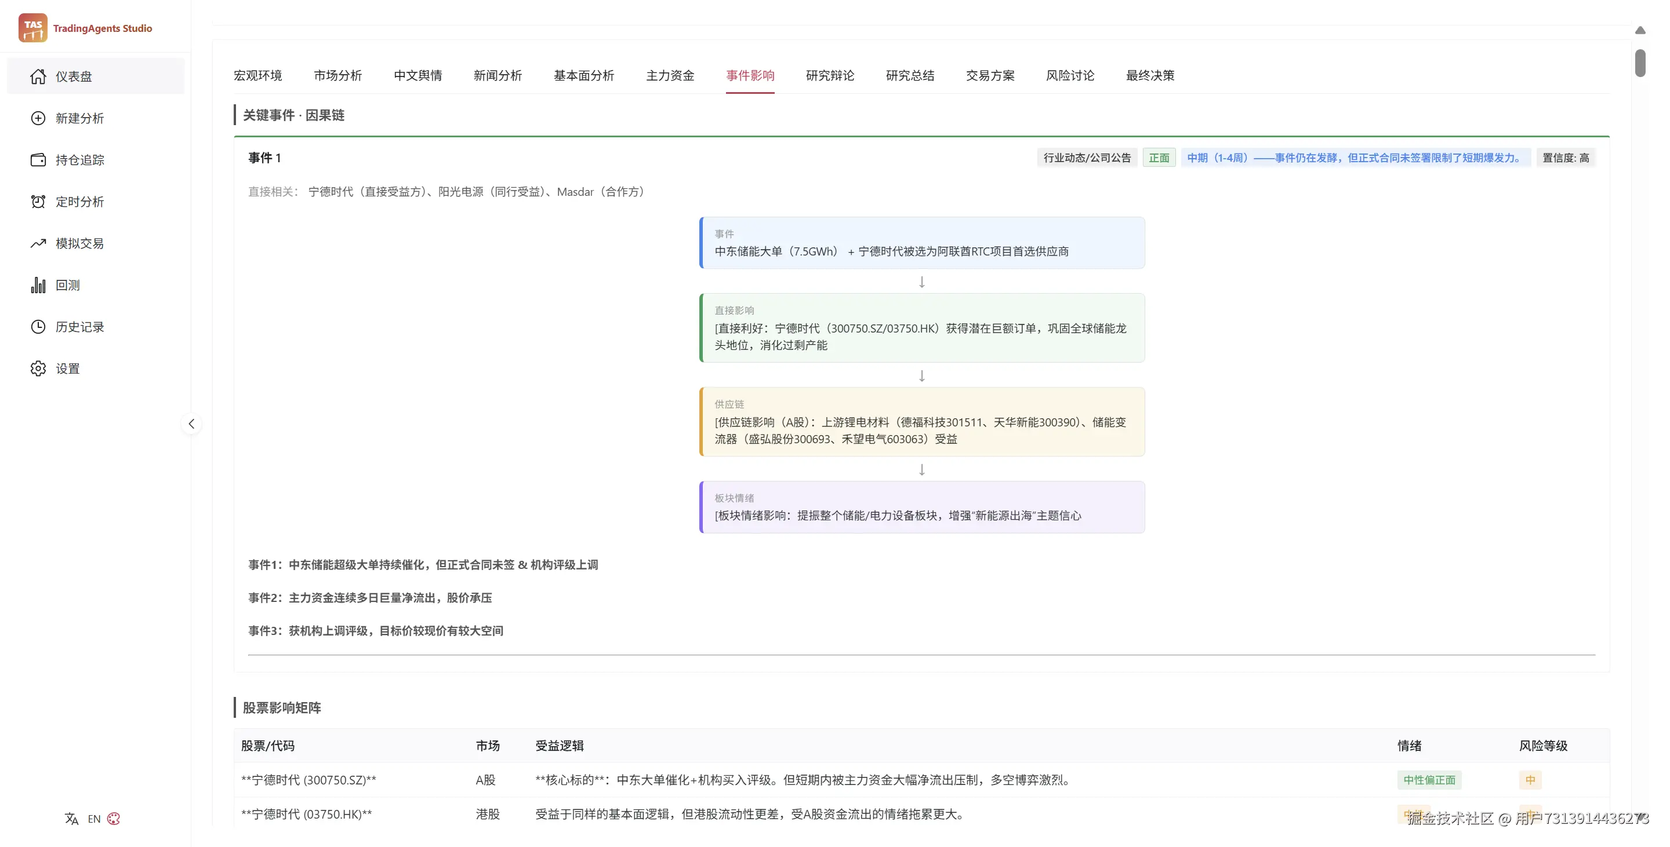Click the 关键事件 · 因果链 section title

point(293,115)
